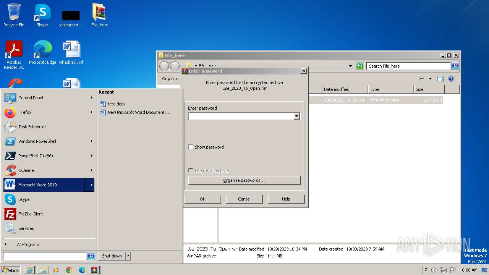Screen dimensions: 489x275
Task: Expand Windows PowerShell submenu arrow
Action: pyautogui.click(x=91, y=141)
